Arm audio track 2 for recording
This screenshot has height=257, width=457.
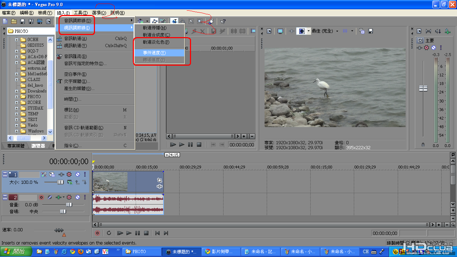tap(41, 197)
